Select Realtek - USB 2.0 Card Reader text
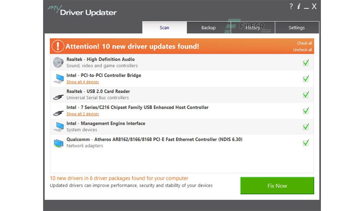 click(98, 91)
